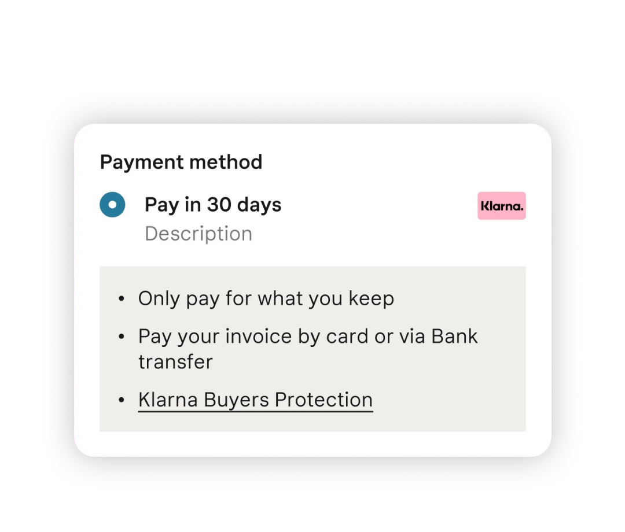Image resolution: width=625 pixels, height=532 pixels.
Task: Click bullet dot beside "Pay your invoice"
Action: [122, 337]
